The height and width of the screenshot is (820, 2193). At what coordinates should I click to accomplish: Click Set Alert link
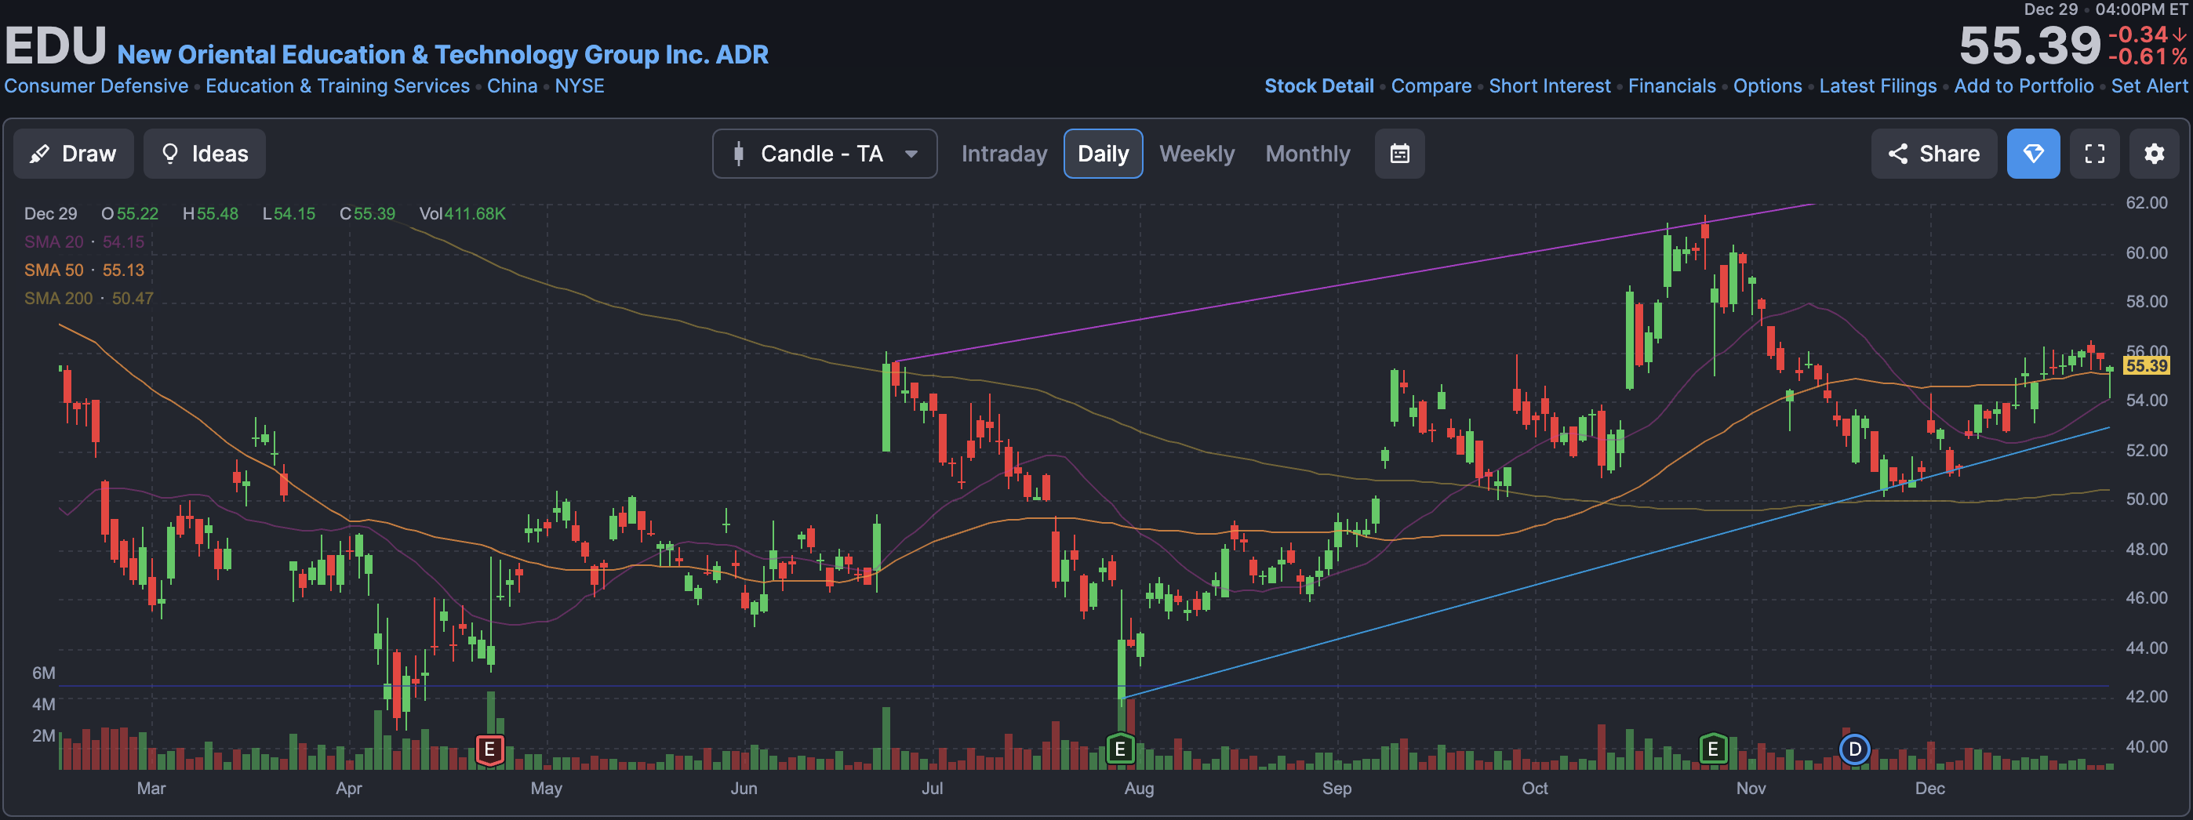(2149, 86)
